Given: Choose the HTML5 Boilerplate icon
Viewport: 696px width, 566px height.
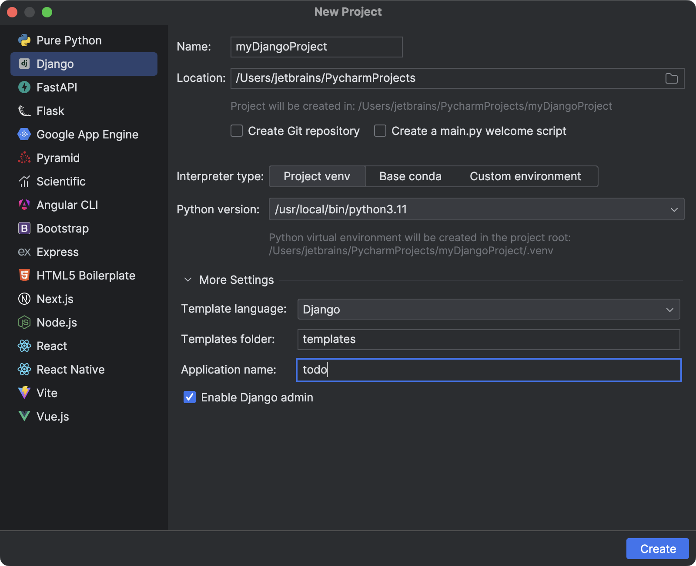Looking at the screenshot, I should coord(24,276).
